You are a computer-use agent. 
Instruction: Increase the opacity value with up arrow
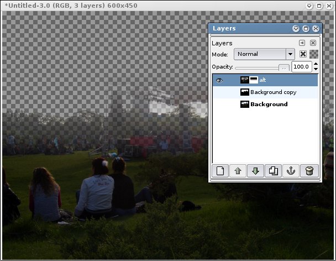click(x=316, y=64)
